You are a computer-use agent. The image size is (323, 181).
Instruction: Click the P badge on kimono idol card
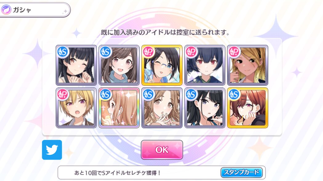coord(191,52)
